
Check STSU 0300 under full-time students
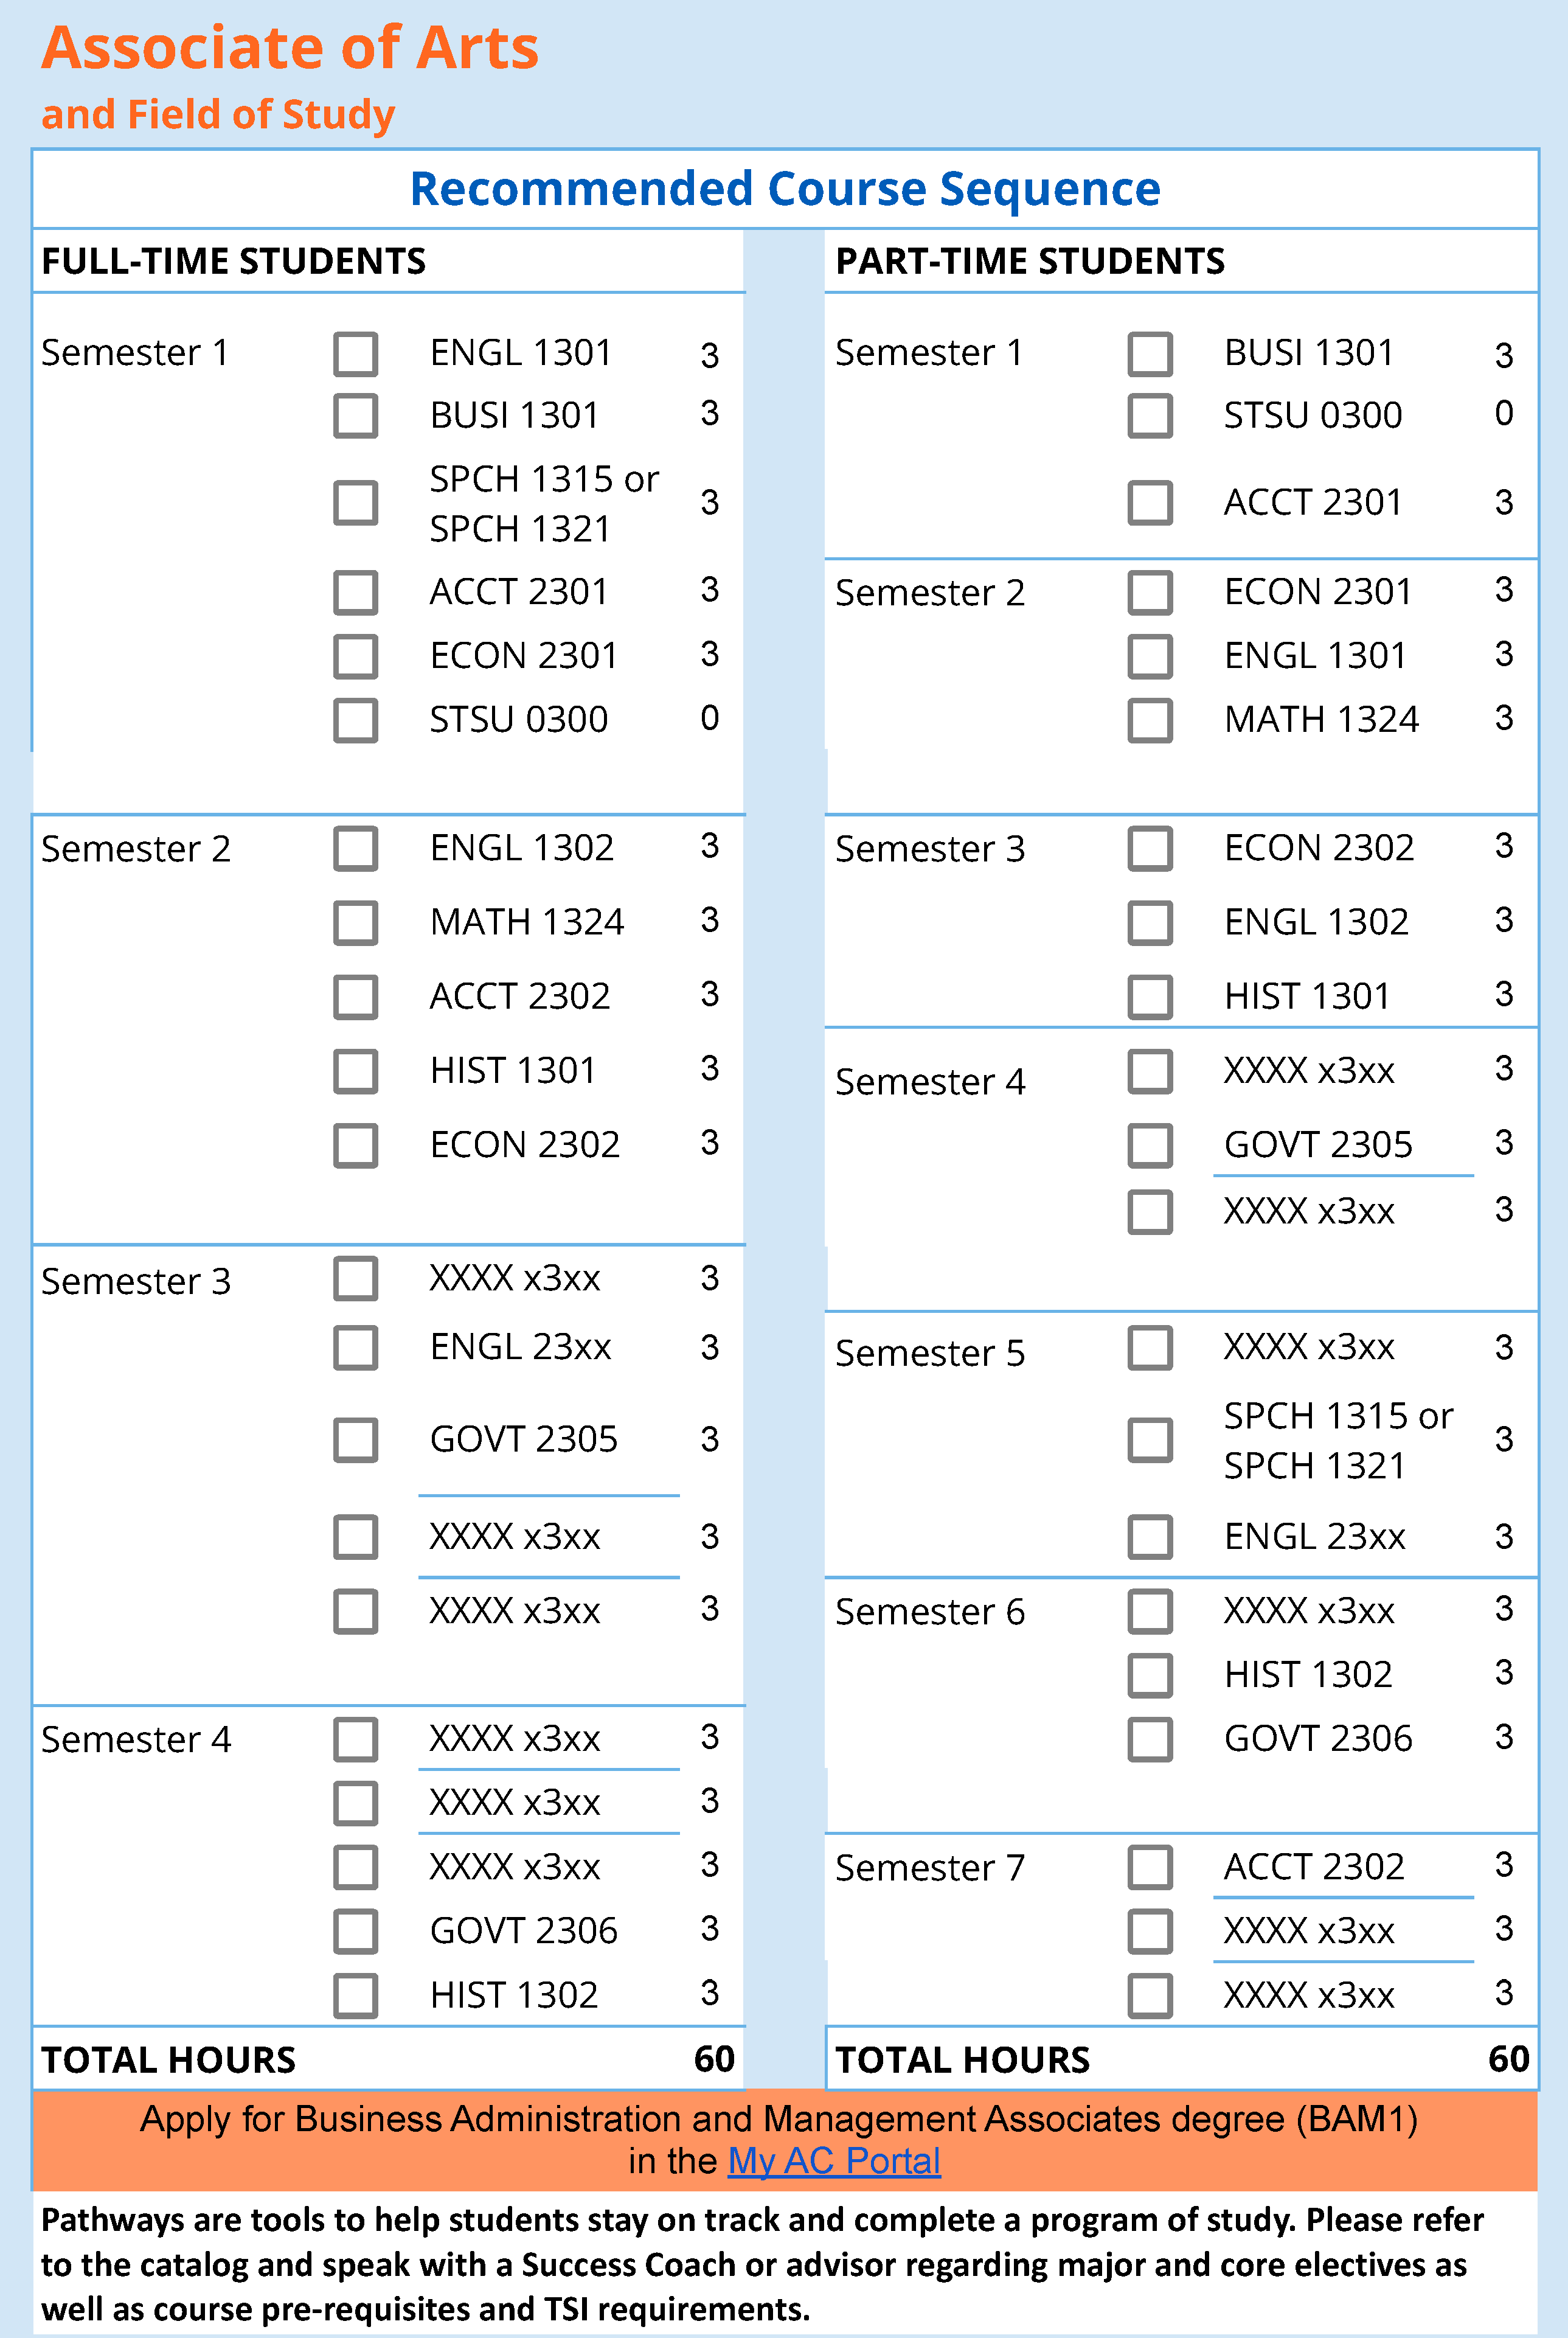click(x=355, y=720)
